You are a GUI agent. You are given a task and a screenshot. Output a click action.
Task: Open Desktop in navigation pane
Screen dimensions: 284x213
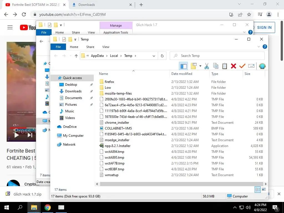tap(71, 85)
